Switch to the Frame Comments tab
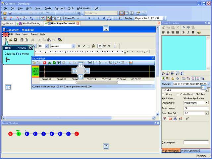This screenshot has height=159, width=212. (x=190, y=151)
